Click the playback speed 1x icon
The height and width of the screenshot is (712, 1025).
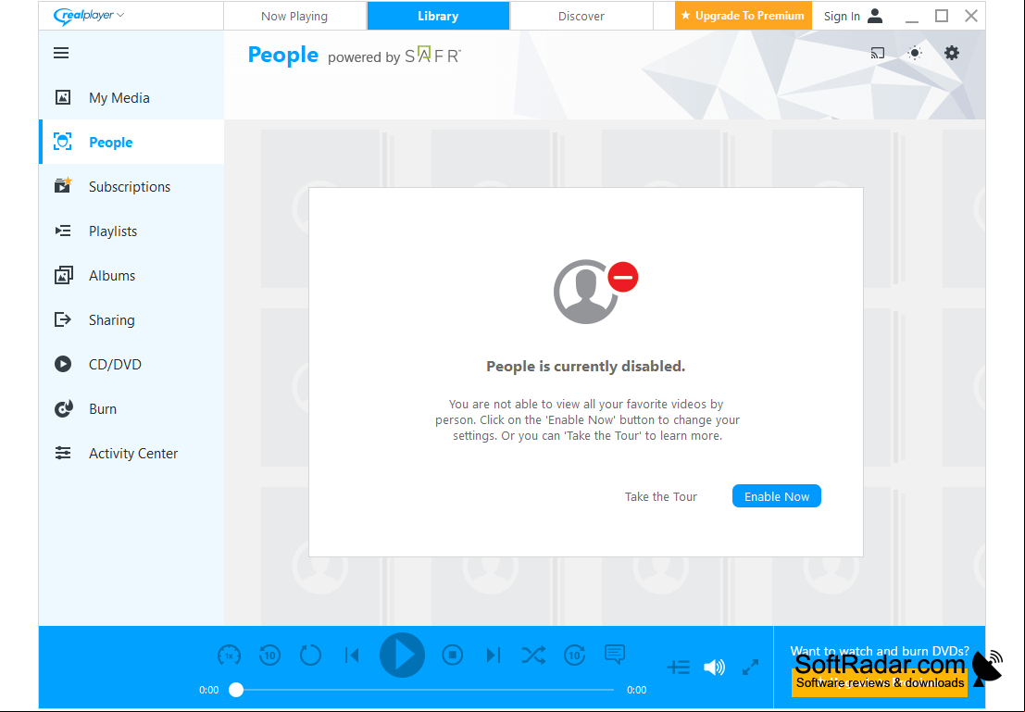(229, 655)
